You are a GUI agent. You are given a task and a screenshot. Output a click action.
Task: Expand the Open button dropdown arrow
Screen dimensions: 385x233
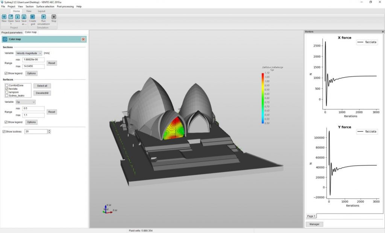point(11,24)
